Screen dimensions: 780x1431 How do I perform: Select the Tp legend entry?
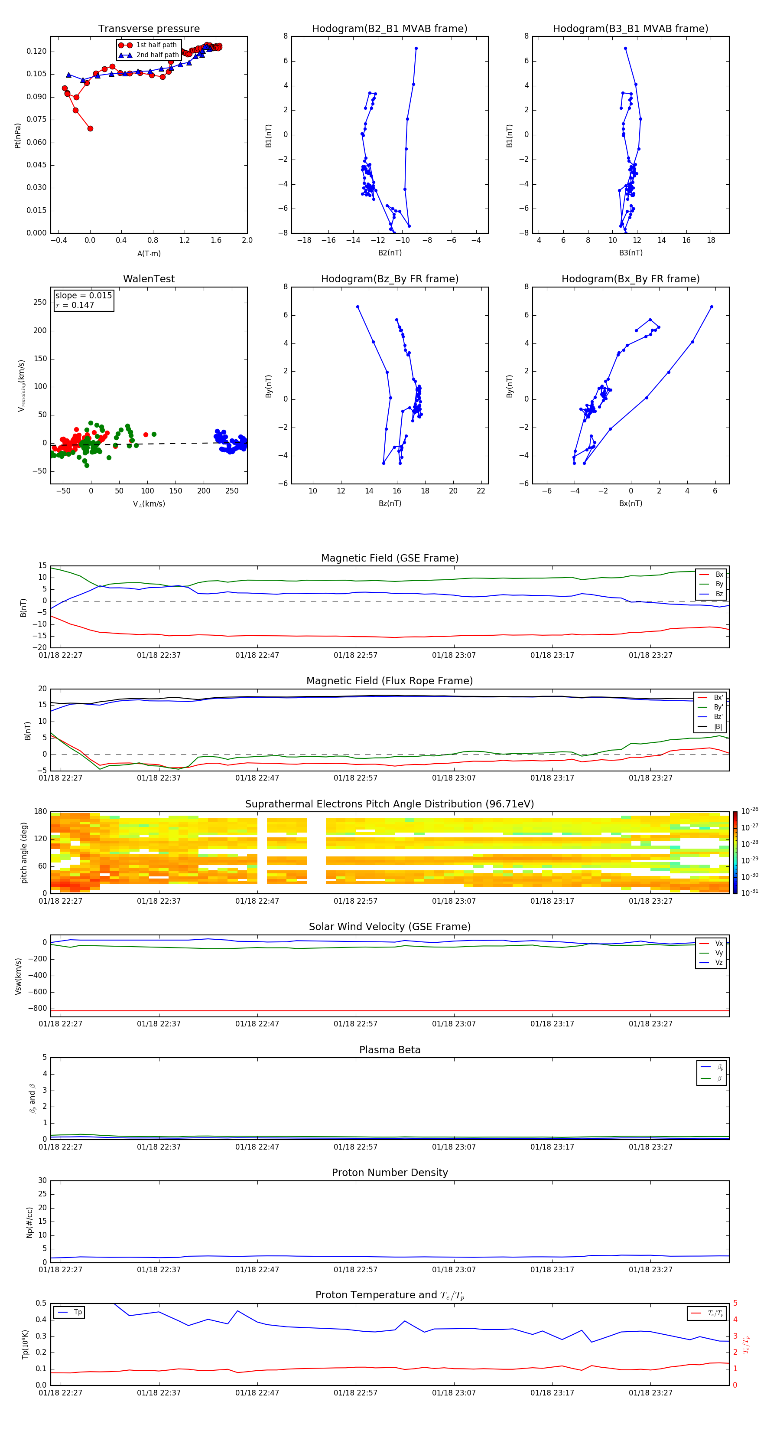coord(70,1312)
